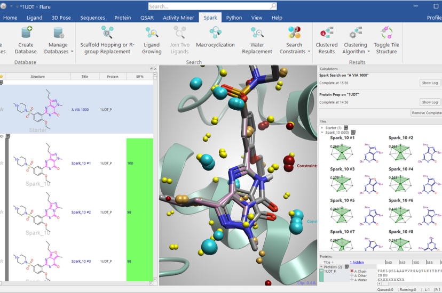The image size is (442, 293).
Task: Click the Join Two Ligands icon
Action: [x=179, y=32]
